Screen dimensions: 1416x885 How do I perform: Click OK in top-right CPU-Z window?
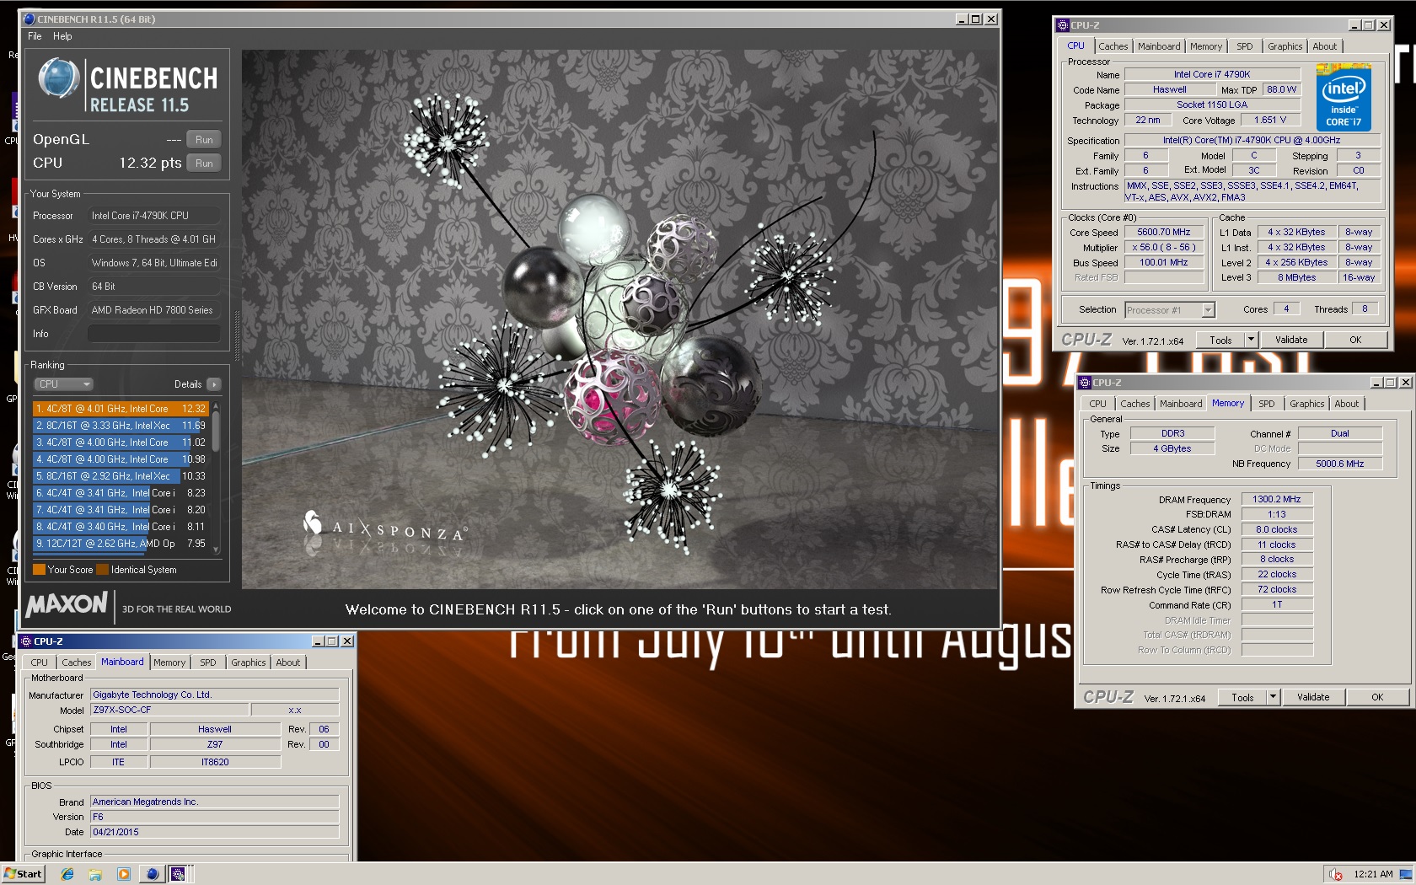(1355, 341)
